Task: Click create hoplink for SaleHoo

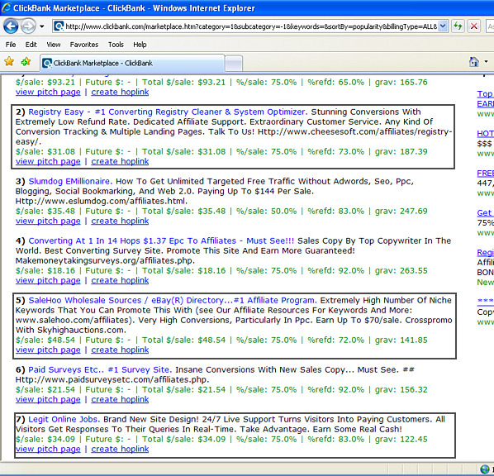Action: click(x=120, y=350)
